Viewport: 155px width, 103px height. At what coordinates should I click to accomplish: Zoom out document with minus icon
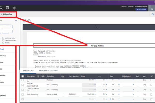pos(100,27)
